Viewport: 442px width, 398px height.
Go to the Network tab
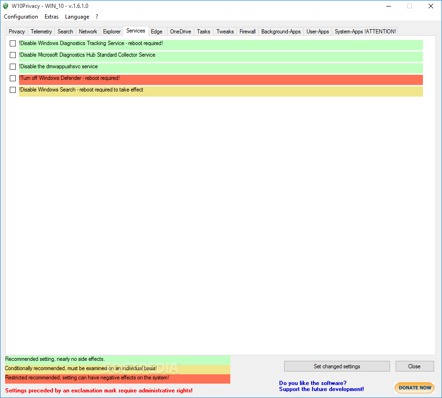tap(88, 32)
